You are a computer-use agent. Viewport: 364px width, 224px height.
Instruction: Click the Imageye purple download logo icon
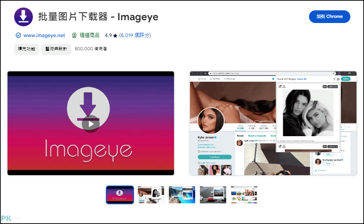[24, 17]
